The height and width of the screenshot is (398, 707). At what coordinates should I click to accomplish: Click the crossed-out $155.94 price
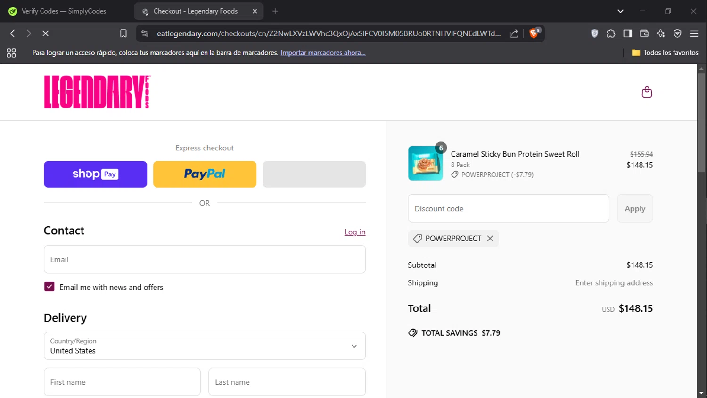[641, 154]
